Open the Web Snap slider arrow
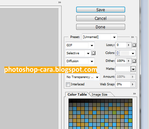The image size is (149, 129). pos(133,85)
